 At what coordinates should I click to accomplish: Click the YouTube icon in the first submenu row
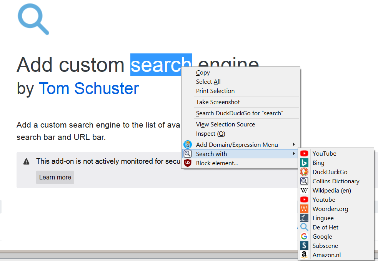tap(304, 153)
